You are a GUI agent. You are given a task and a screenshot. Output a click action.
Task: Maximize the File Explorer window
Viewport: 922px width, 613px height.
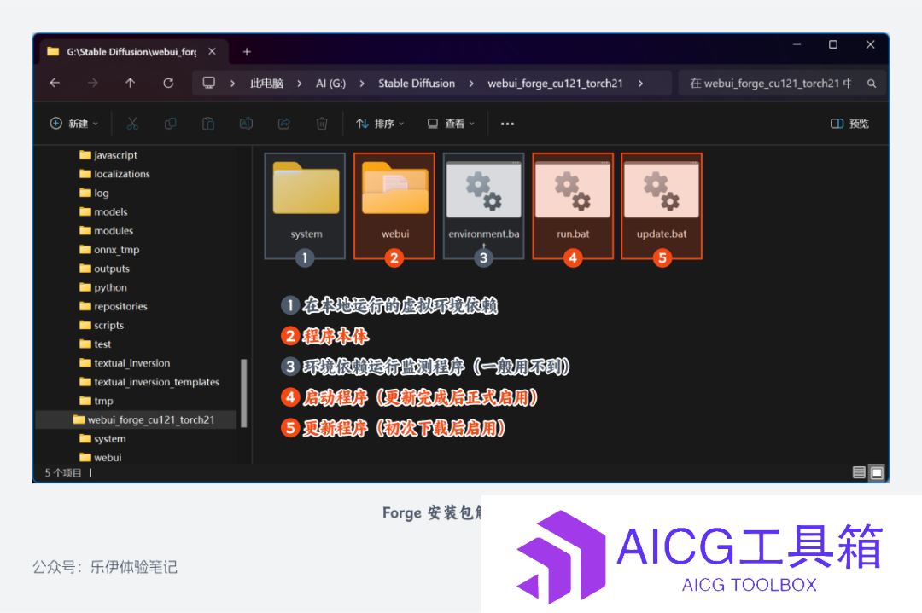tap(833, 44)
